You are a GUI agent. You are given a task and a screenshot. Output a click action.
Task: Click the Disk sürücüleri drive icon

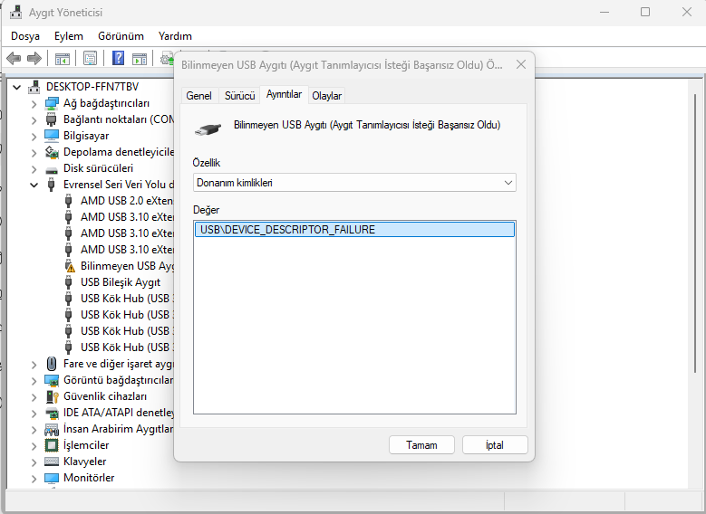click(x=52, y=170)
